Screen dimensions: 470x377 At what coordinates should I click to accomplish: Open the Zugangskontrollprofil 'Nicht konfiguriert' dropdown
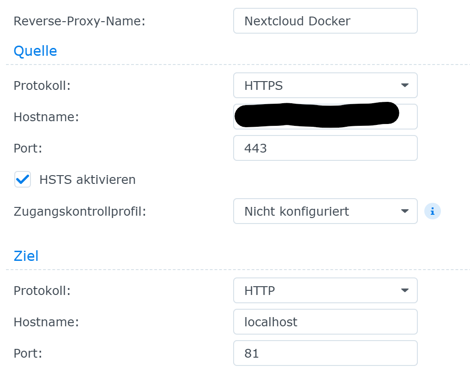tap(319, 211)
